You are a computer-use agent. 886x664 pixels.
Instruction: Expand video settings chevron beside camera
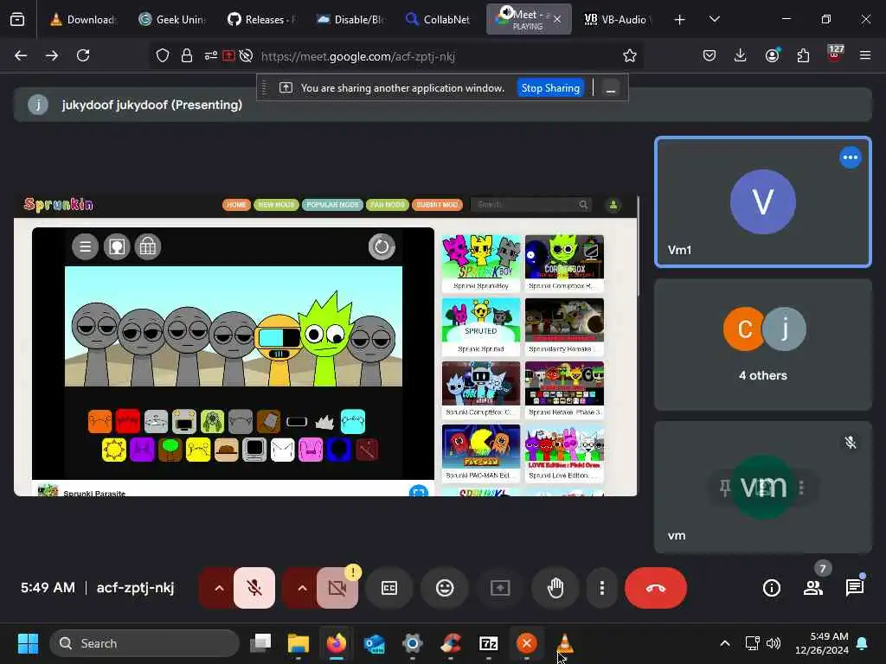coord(302,588)
